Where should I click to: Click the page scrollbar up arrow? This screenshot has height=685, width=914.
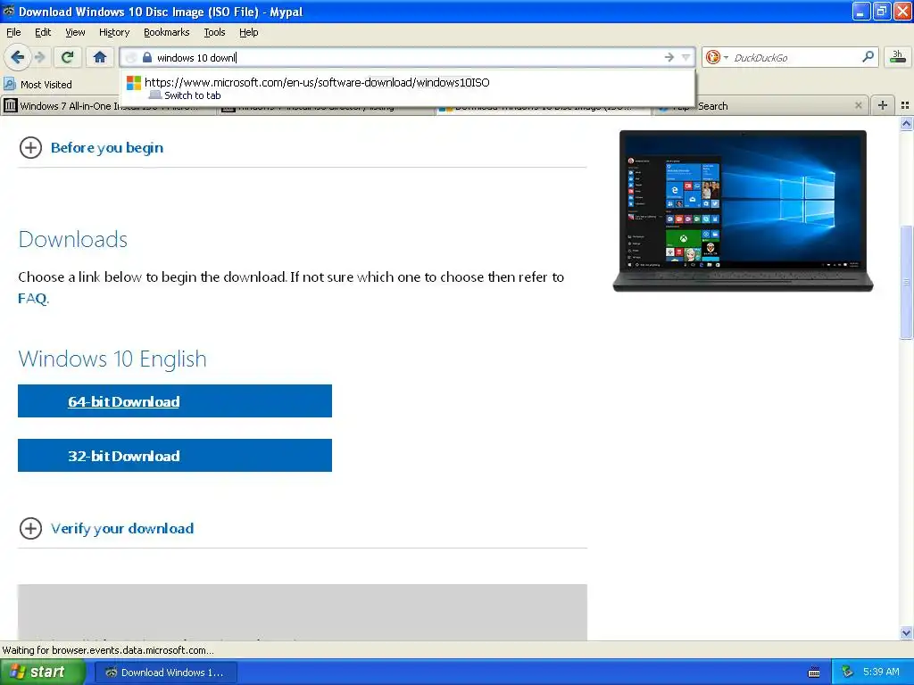point(906,123)
